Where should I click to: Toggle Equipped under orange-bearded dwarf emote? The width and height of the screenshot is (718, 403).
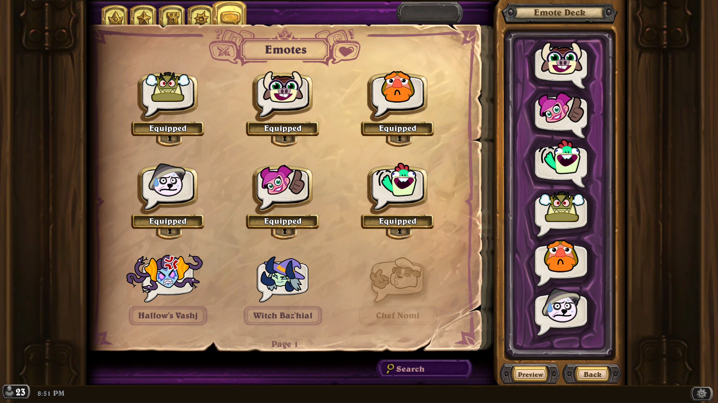click(398, 128)
